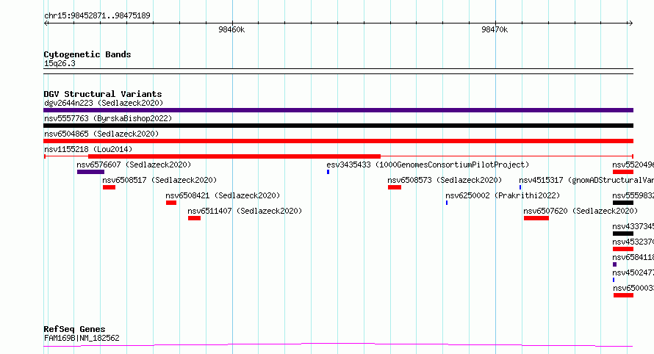Click the thick red nsv1155218 bar
The height and width of the screenshot is (354, 654).
(234, 156)
